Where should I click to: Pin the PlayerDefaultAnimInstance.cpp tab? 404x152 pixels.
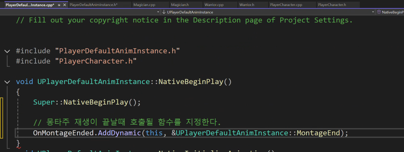pos(59,5)
